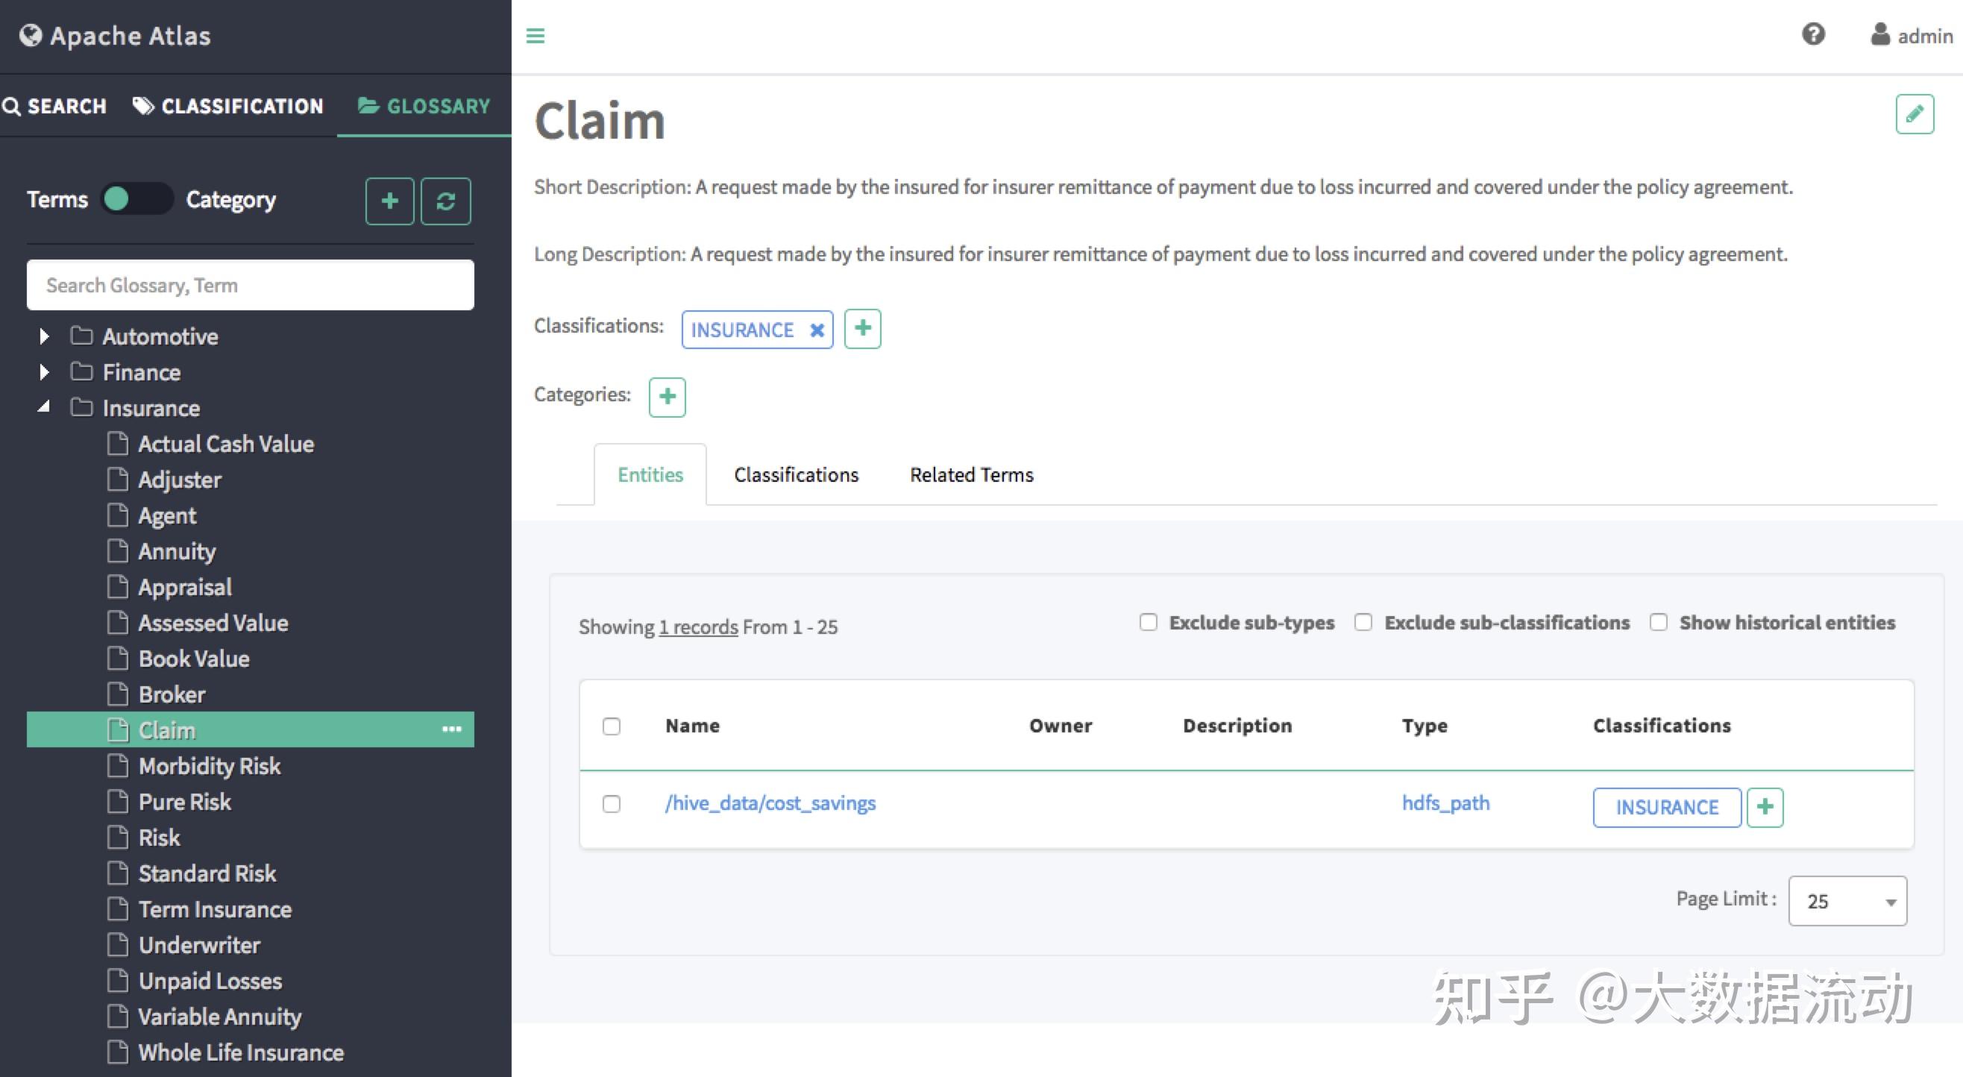
Task: Open the ellipsis options for Claim term
Action: (453, 729)
